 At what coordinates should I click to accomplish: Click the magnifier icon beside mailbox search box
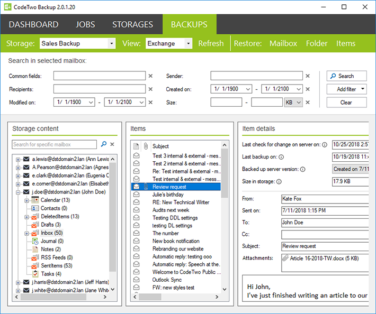(104, 144)
